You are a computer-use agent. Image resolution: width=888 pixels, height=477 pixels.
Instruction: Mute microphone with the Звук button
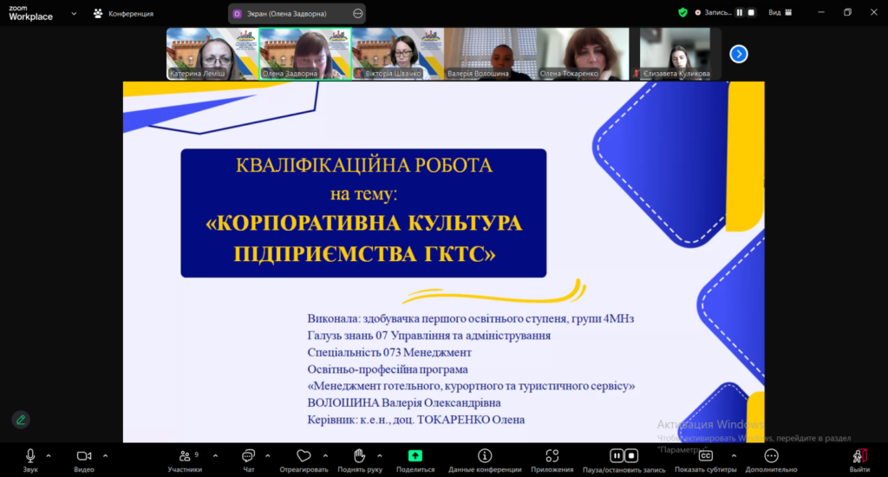pos(30,460)
